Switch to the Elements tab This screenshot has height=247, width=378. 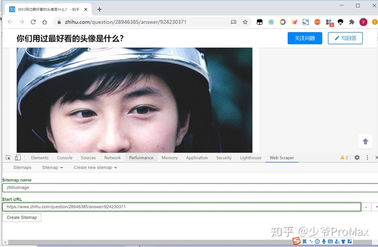pos(39,158)
